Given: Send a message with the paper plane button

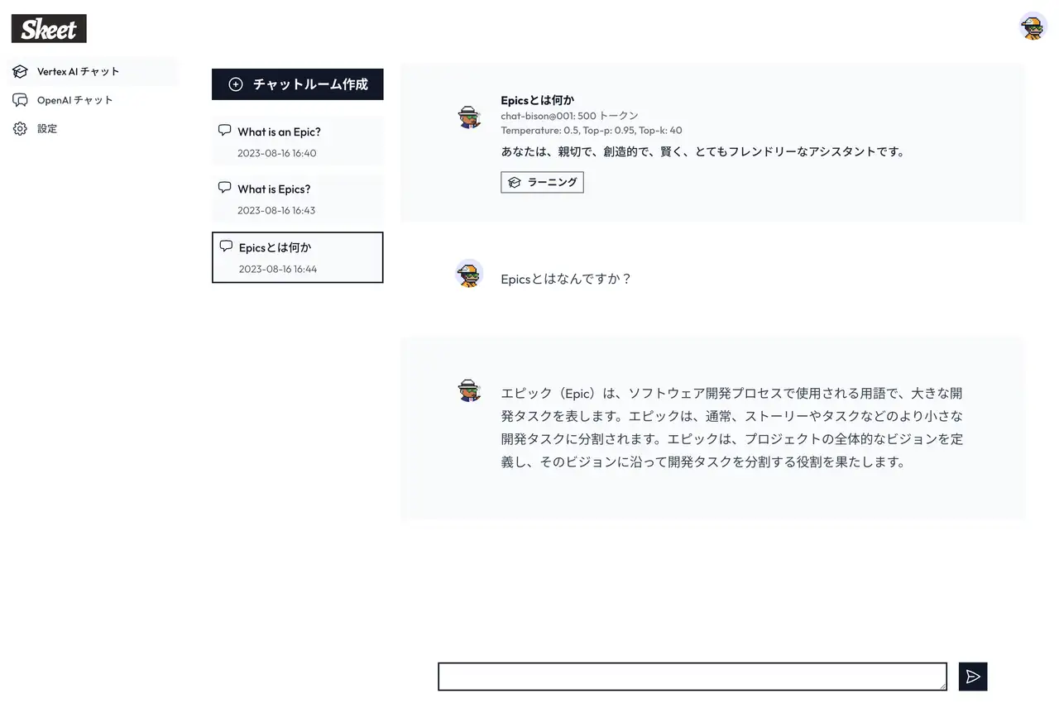Looking at the screenshot, I should click(972, 676).
